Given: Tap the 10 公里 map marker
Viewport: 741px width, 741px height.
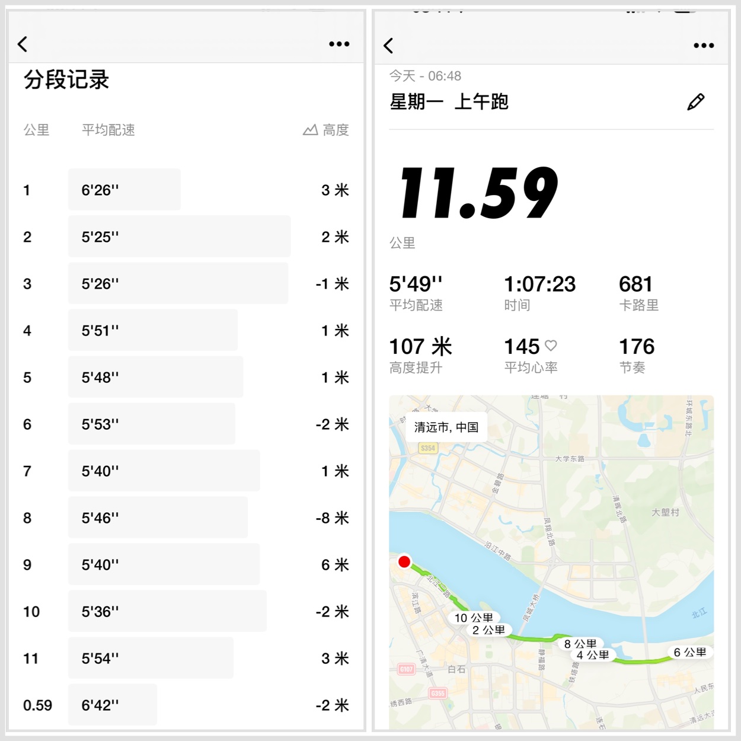Looking at the screenshot, I should pos(473,618).
